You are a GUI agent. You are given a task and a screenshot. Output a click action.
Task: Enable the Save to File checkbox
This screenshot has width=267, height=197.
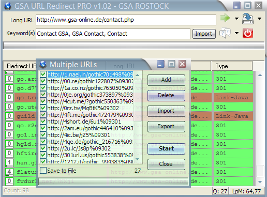coord(43,171)
